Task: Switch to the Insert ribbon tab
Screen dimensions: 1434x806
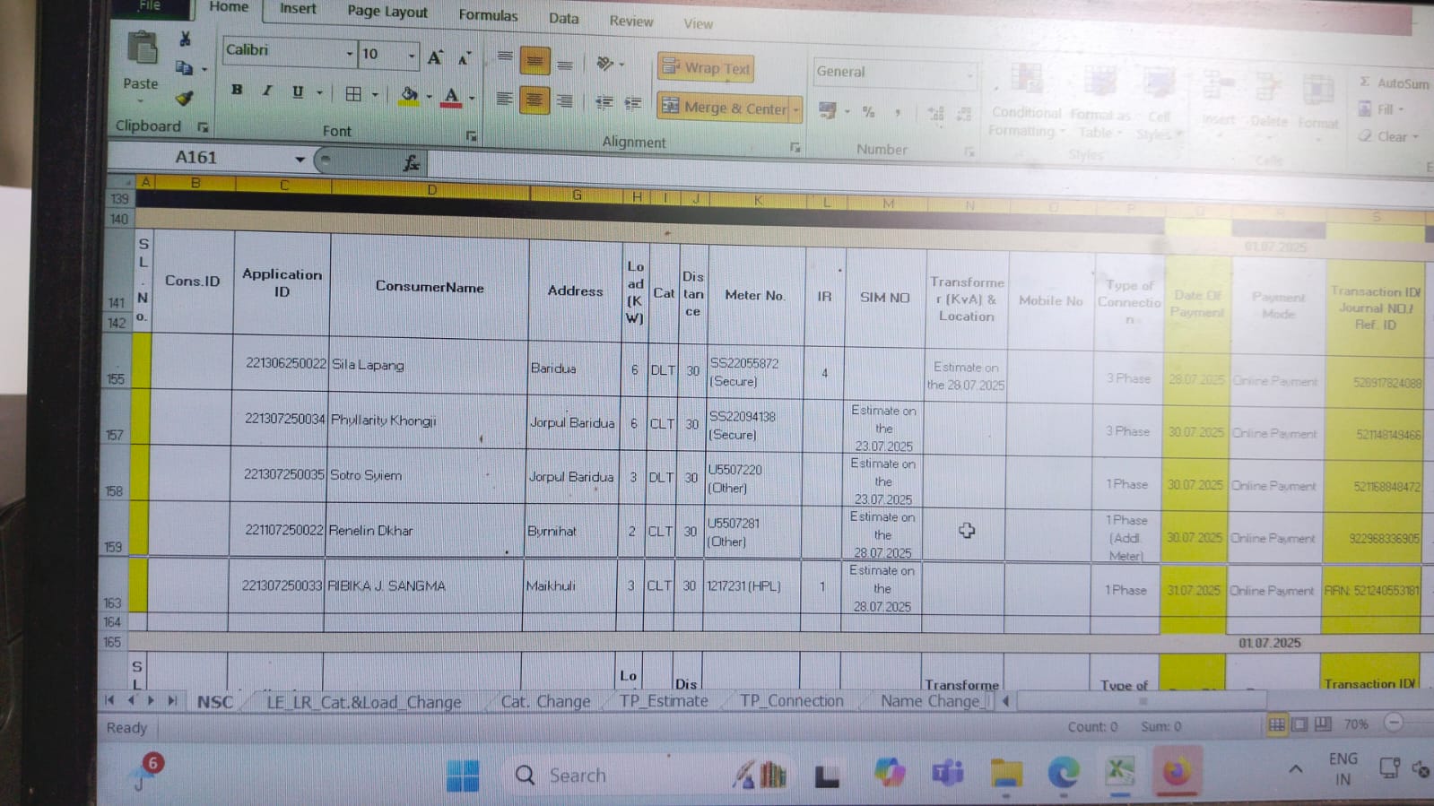Action: click(x=298, y=9)
